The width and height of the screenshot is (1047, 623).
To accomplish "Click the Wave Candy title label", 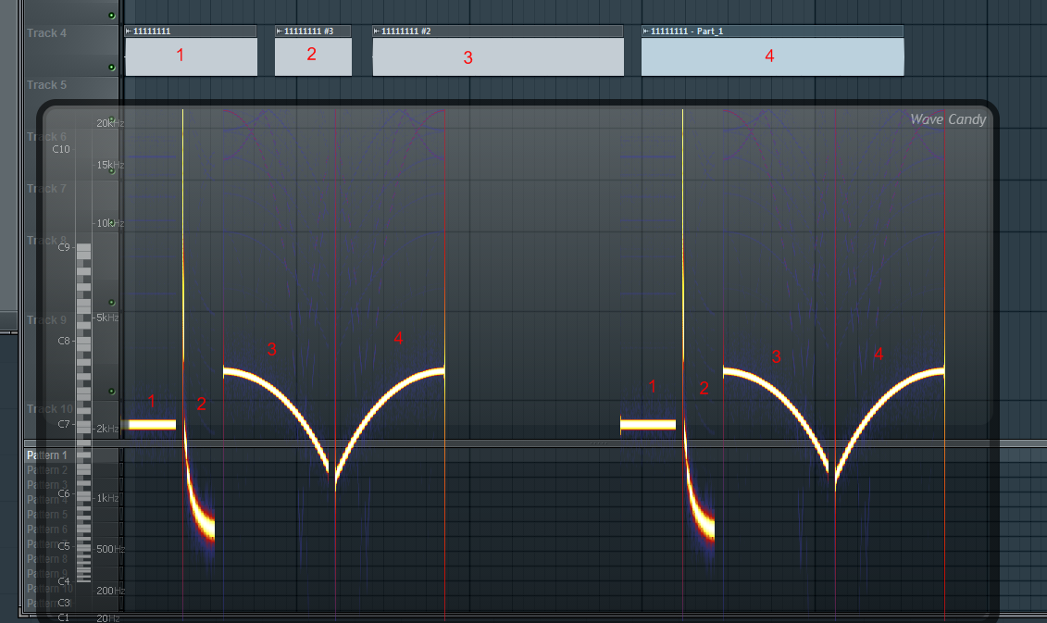I will 948,119.
